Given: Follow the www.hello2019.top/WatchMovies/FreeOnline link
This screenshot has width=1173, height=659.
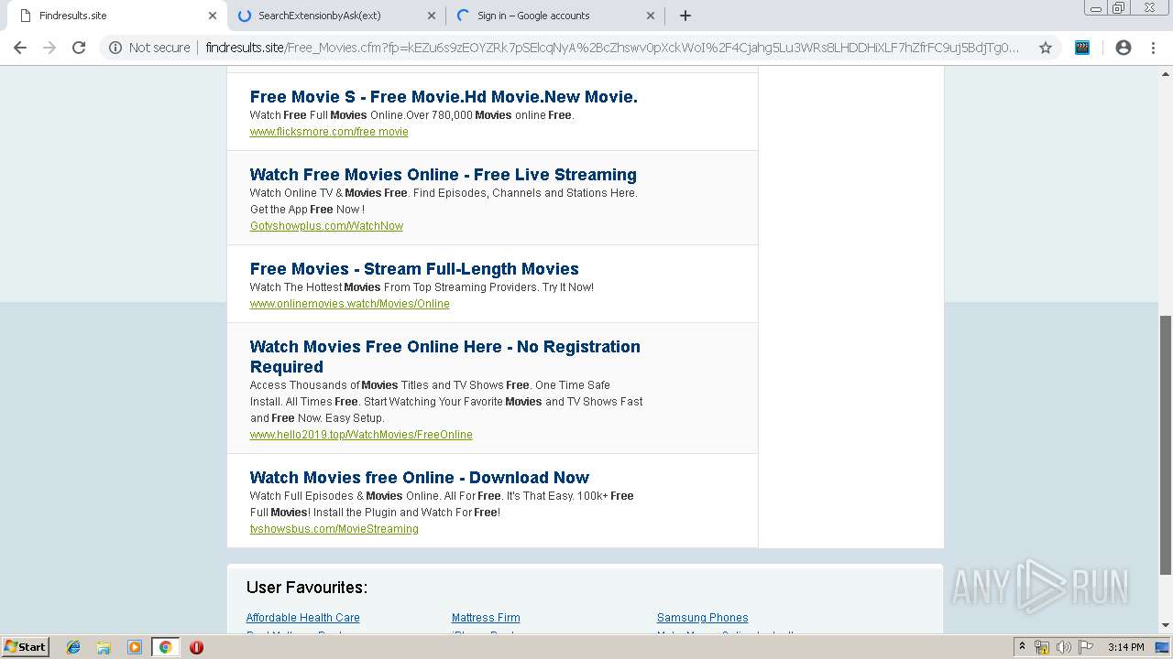Looking at the screenshot, I should [x=361, y=435].
